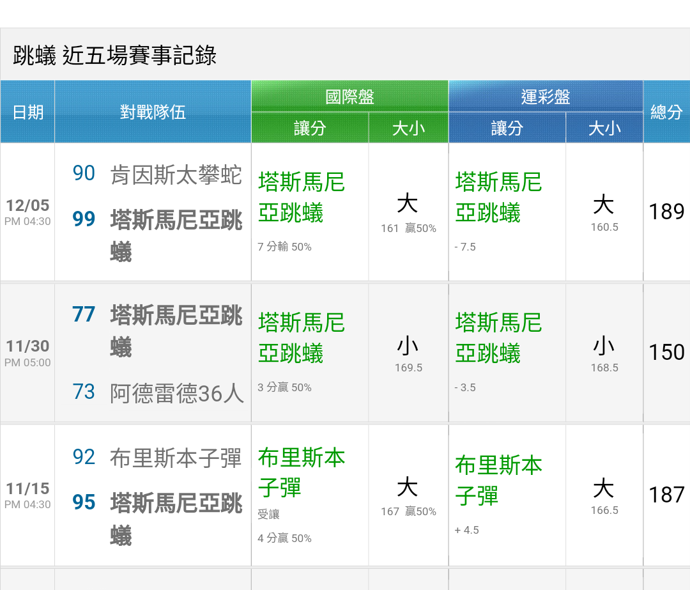Click score 73 for 阿德雷德36人
This screenshot has width=690, height=590.
(x=84, y=392)
